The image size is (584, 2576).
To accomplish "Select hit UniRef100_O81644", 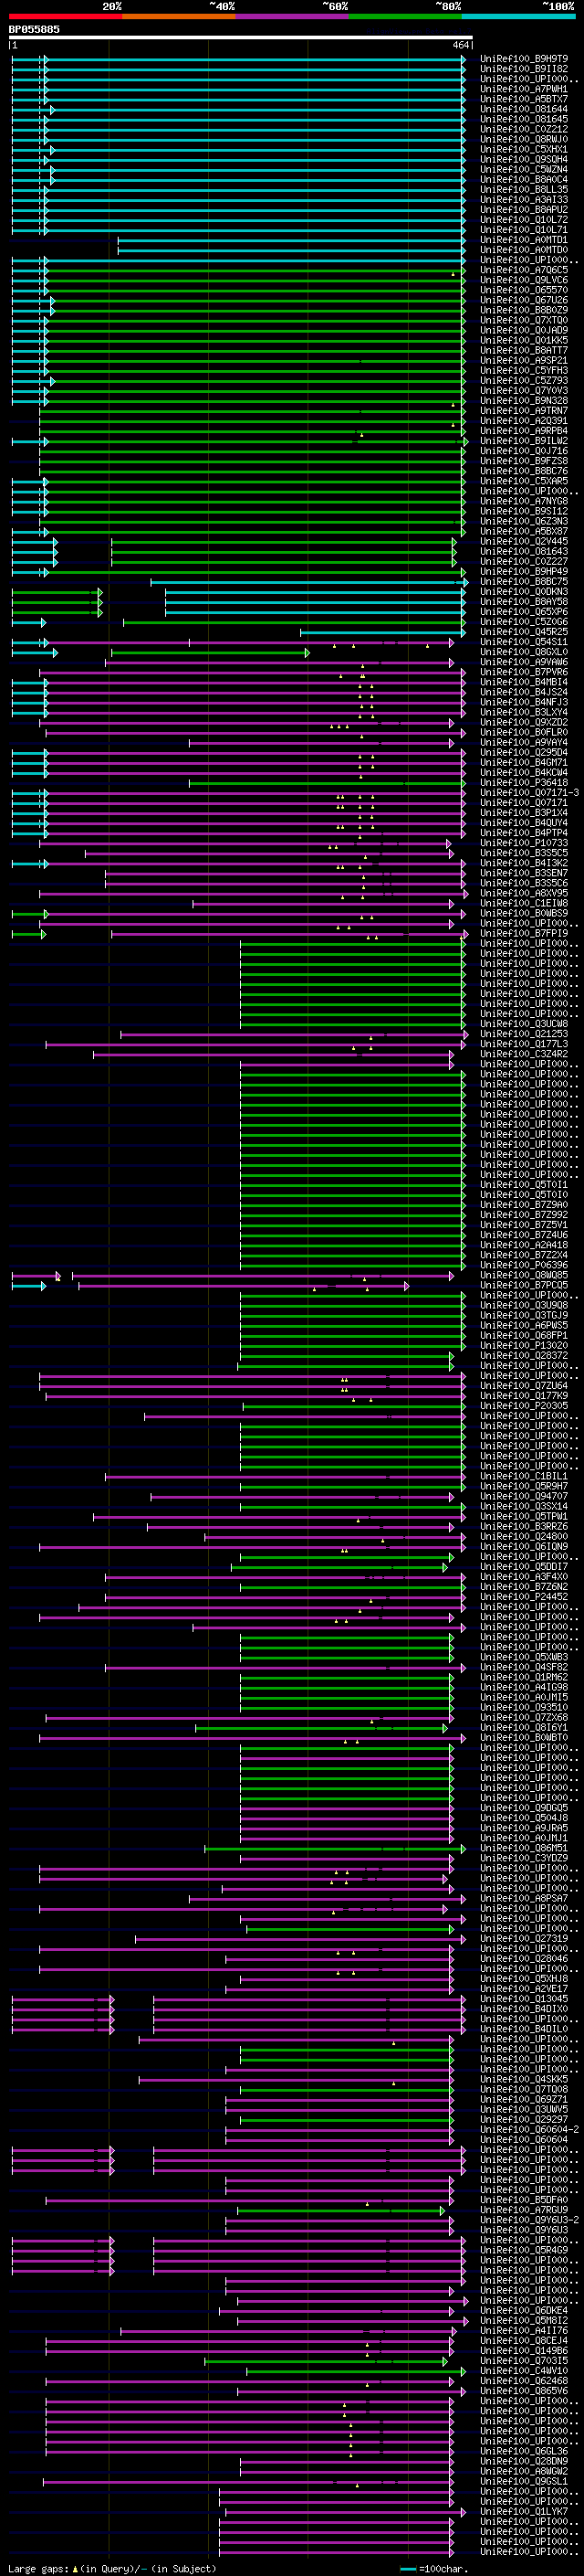I will [x=524, y=109].
